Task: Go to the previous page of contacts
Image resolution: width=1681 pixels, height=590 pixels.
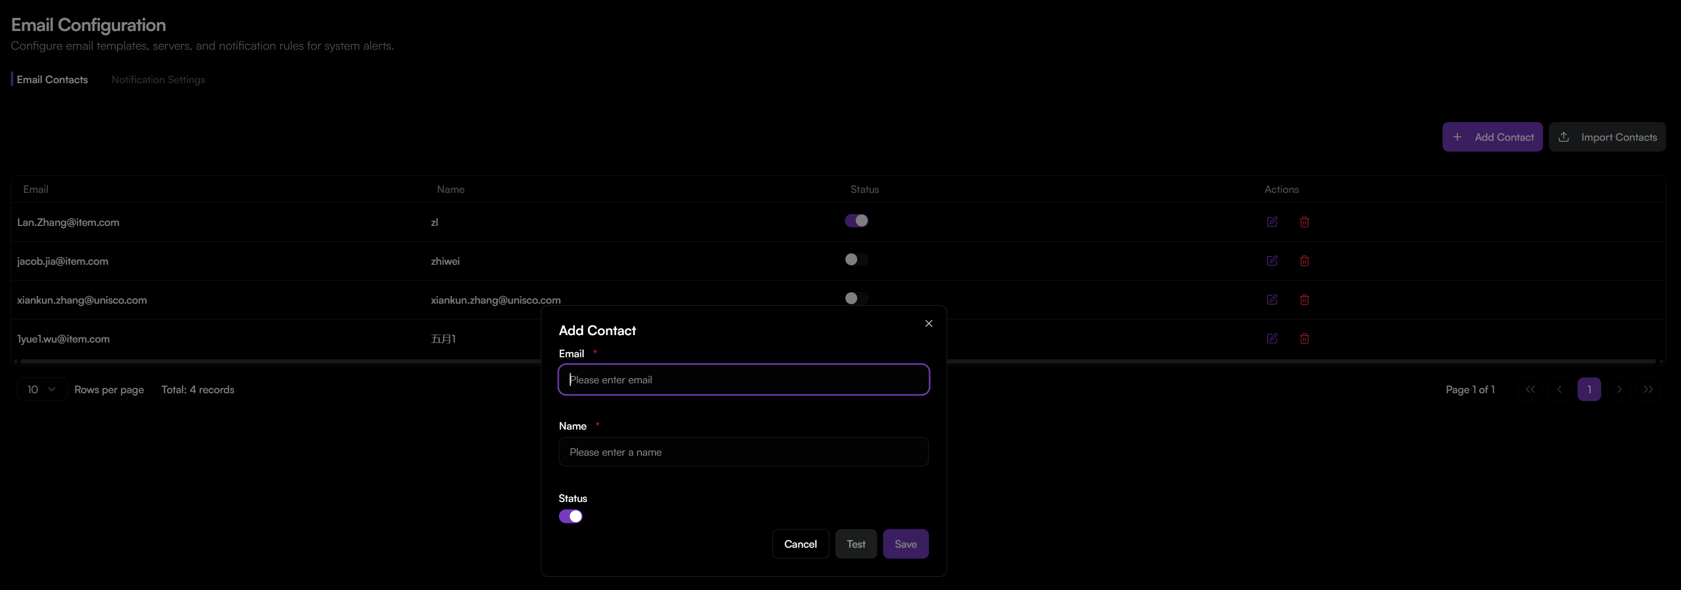Action: (x=1559, y=389)
